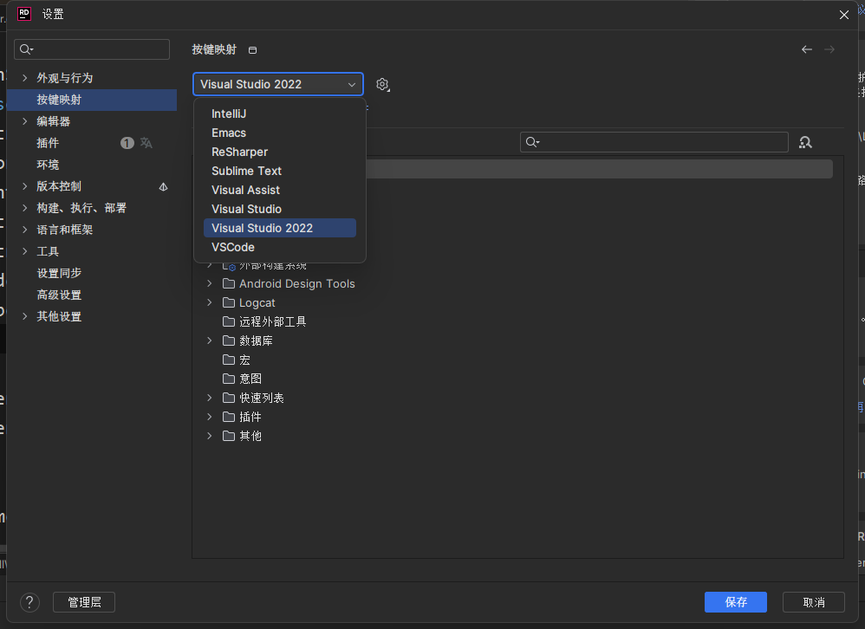Select the Emacs keymap scheme
Image resolution: width=865 pixels, height=629 pixels.
[227, 132]
